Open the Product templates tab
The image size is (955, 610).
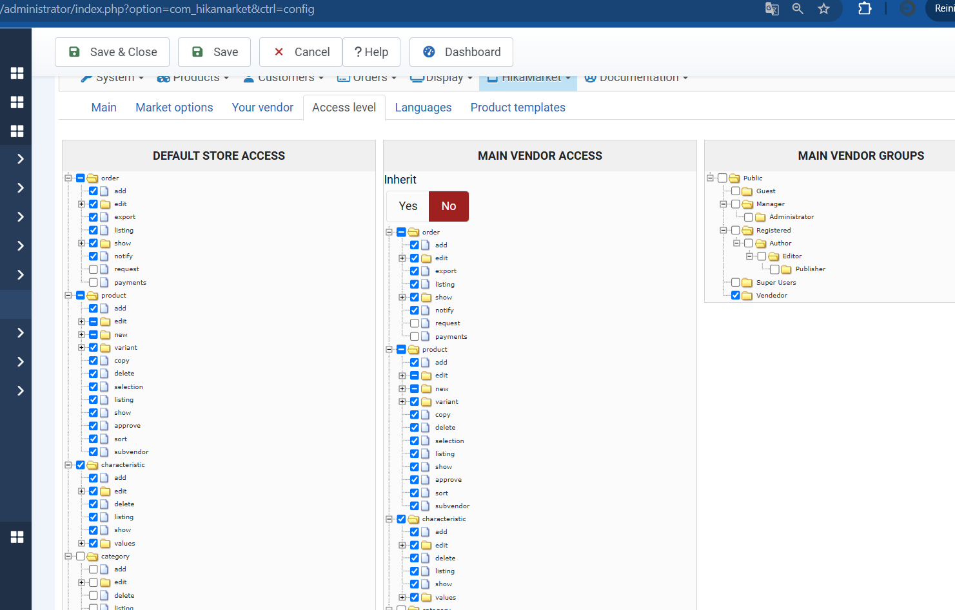click(518, 108)
